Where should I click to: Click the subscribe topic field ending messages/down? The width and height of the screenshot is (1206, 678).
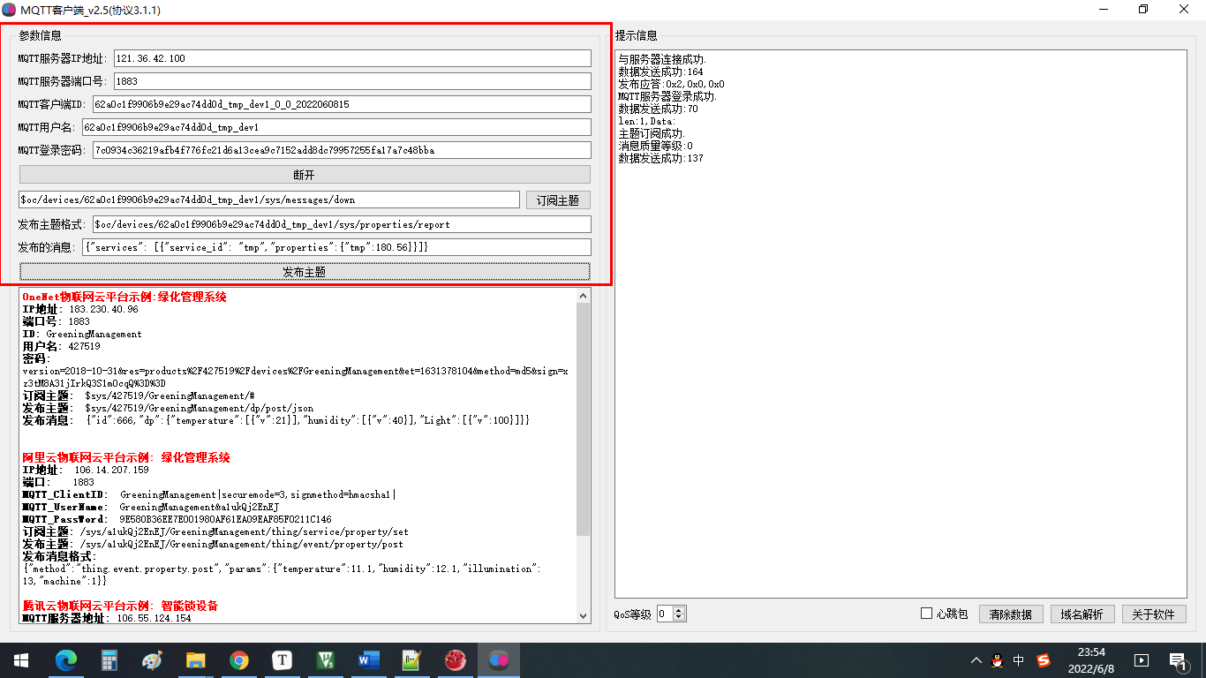pos(269,200)
